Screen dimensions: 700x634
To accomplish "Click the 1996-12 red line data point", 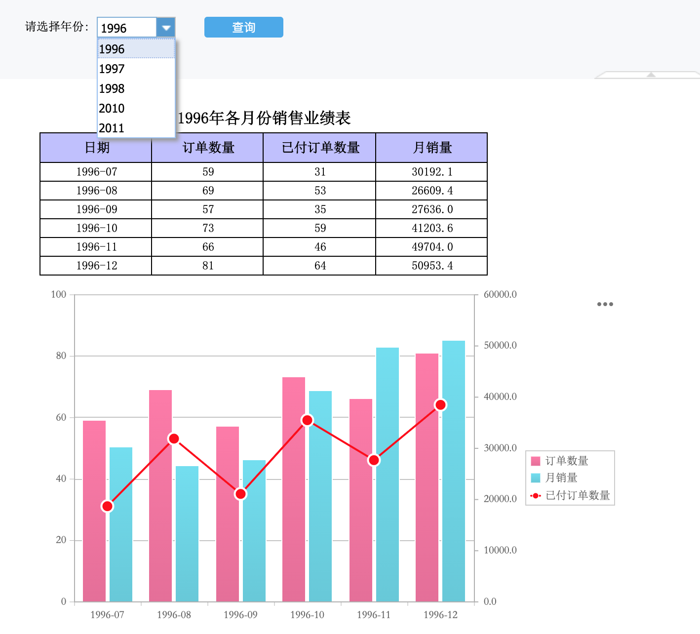I will pyautogui.click(x=440, y=405).
